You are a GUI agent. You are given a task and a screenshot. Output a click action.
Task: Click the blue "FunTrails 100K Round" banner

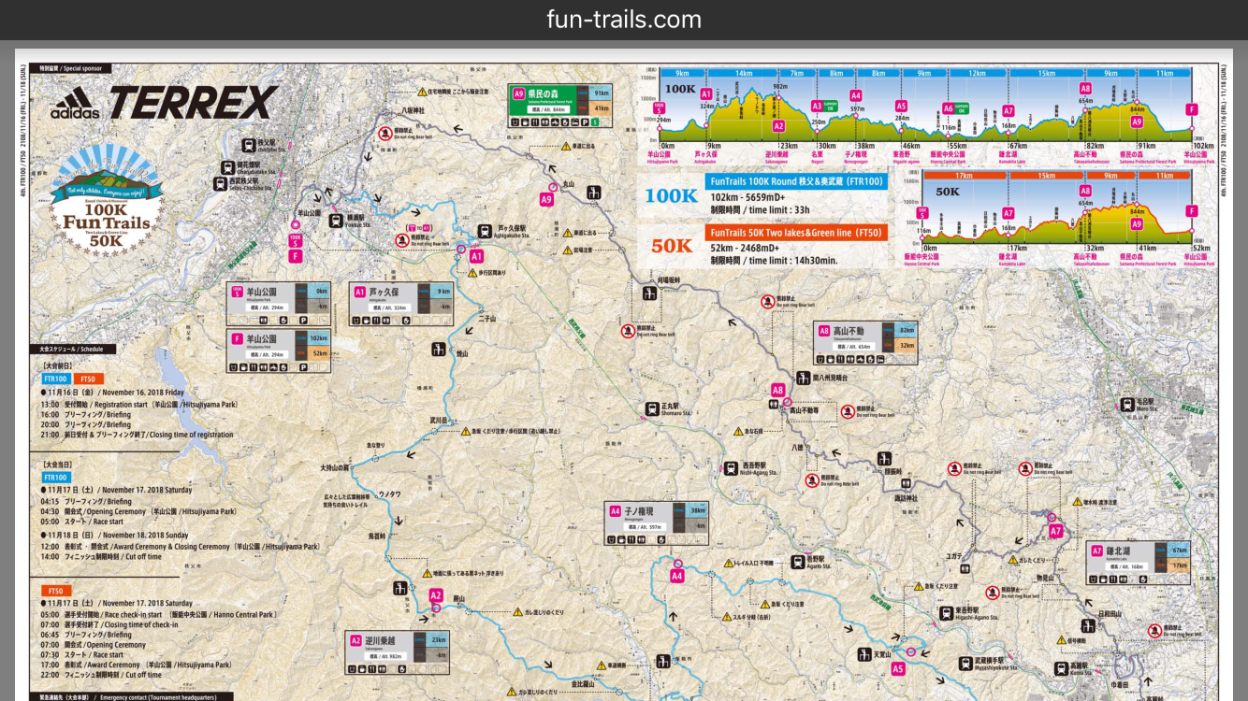click(797, 181)
